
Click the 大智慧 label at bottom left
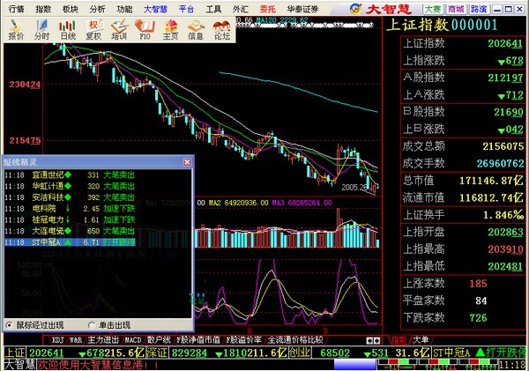(x=19, y=365)
